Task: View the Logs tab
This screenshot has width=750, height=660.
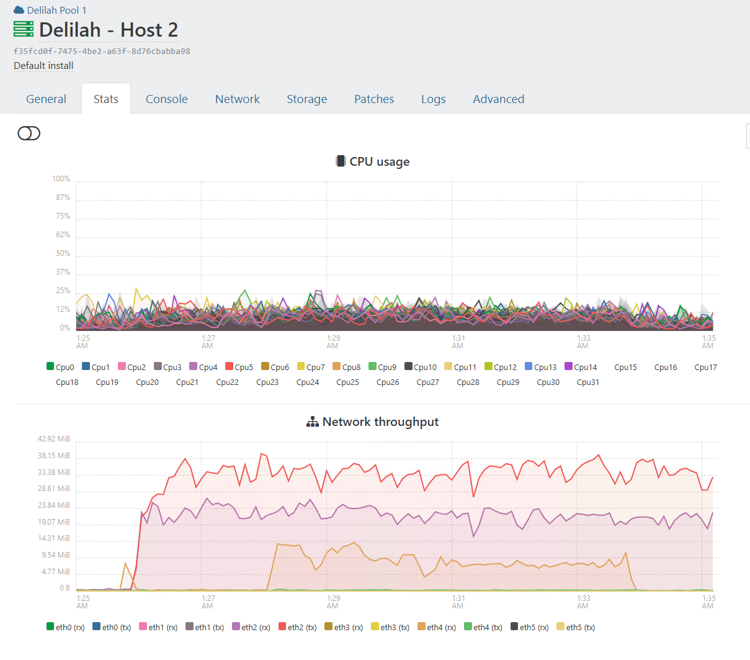Action: [x=433, y=99]
